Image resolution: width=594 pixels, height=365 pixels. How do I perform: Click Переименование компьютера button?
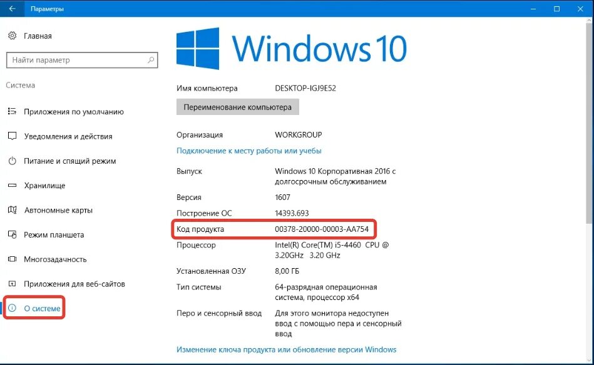point(237,107)
